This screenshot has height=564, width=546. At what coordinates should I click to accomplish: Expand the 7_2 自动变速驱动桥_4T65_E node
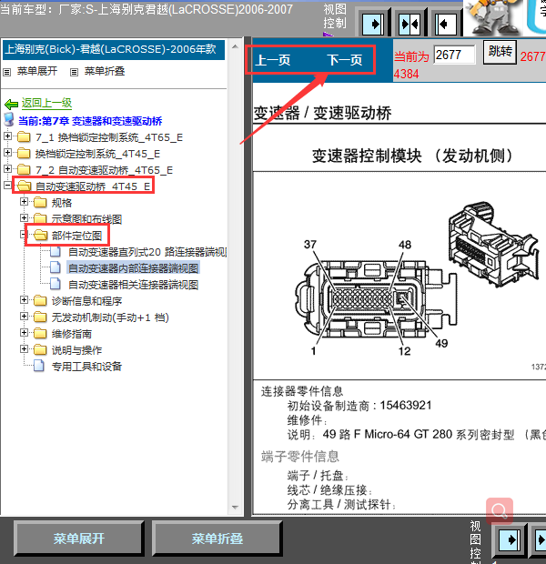tap(7, 168)
